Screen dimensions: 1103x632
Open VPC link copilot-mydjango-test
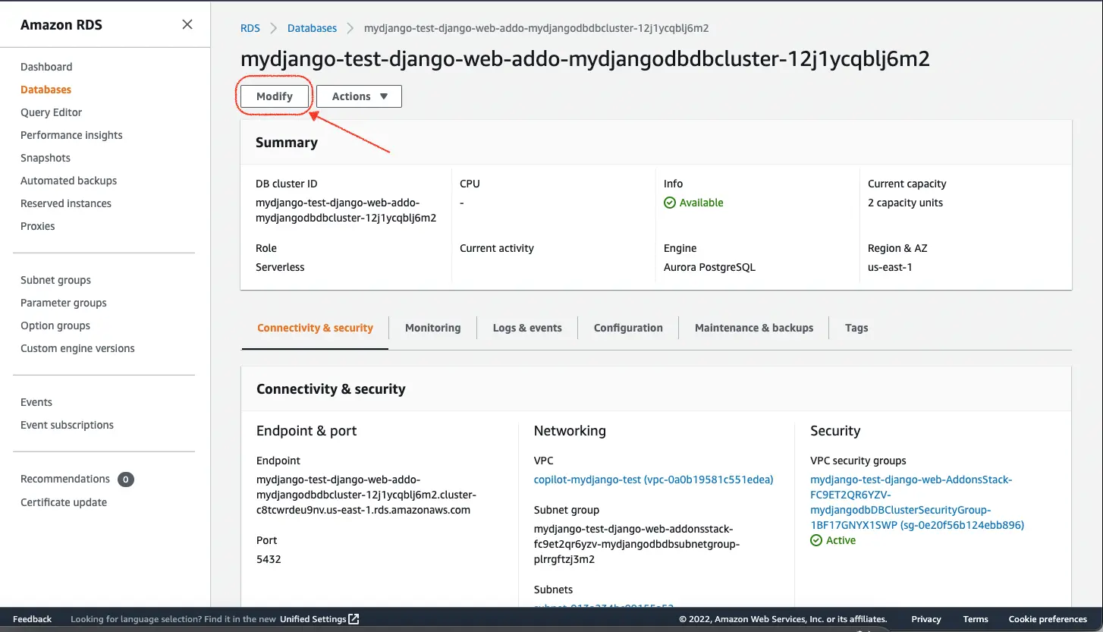pos(654,480)
